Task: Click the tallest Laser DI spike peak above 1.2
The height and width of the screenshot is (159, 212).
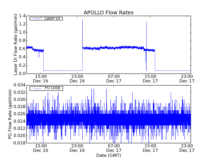Action: coord(82,19)
